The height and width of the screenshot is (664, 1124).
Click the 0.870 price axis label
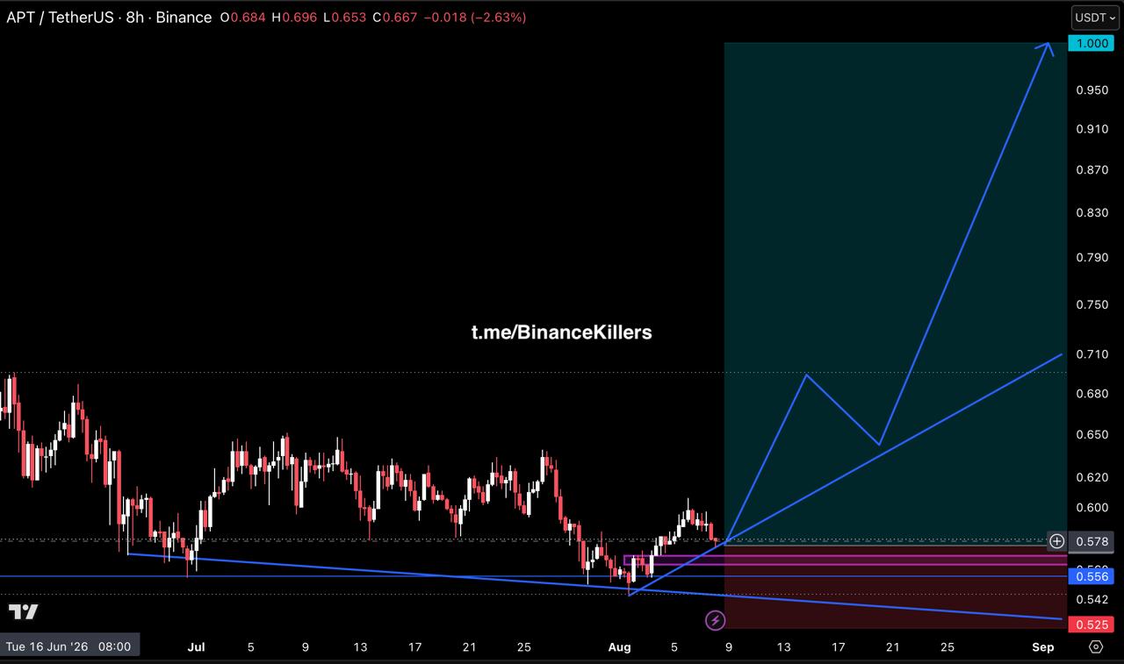pos(1092,170)
